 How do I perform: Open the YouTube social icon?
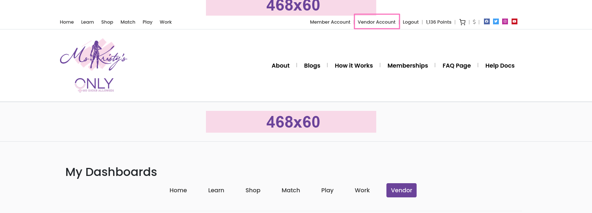tap(514, 21)
